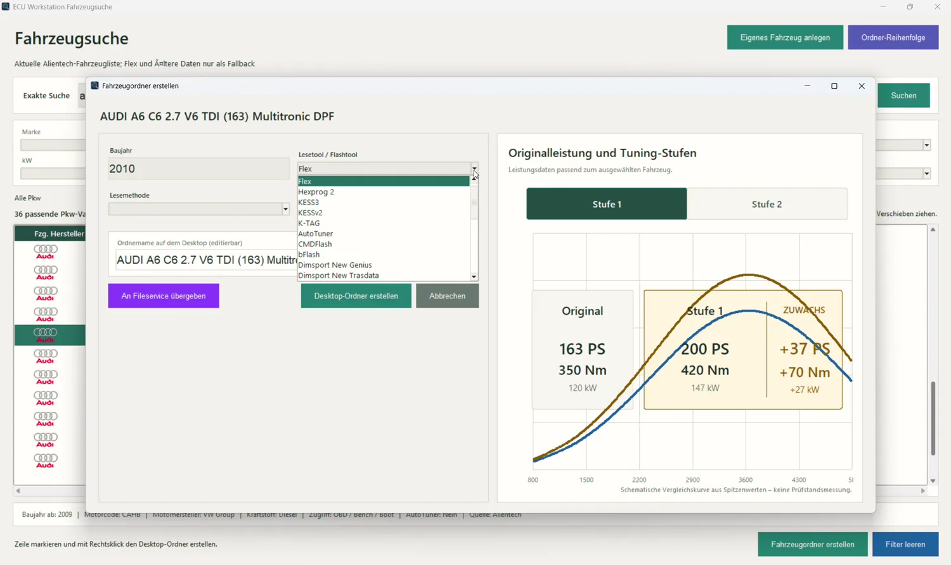
Task: Click Eigenes Fahrzeug anlegen button
Action: (785, 37)
